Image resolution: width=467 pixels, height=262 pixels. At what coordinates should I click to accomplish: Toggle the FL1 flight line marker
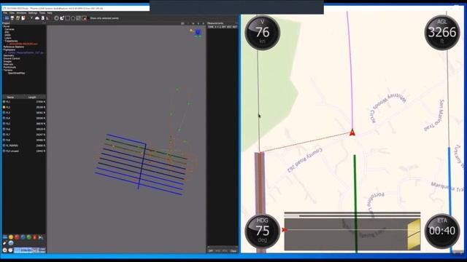4,102
